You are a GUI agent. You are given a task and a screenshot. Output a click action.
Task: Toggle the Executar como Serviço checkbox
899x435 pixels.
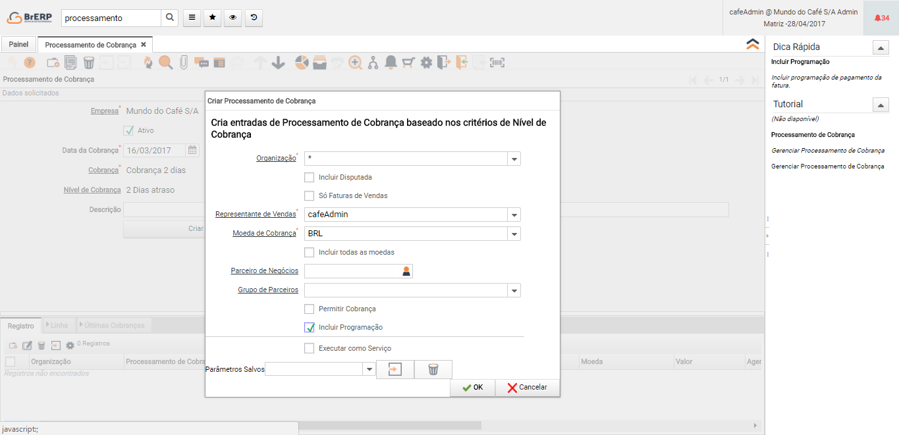click(309, 348)
